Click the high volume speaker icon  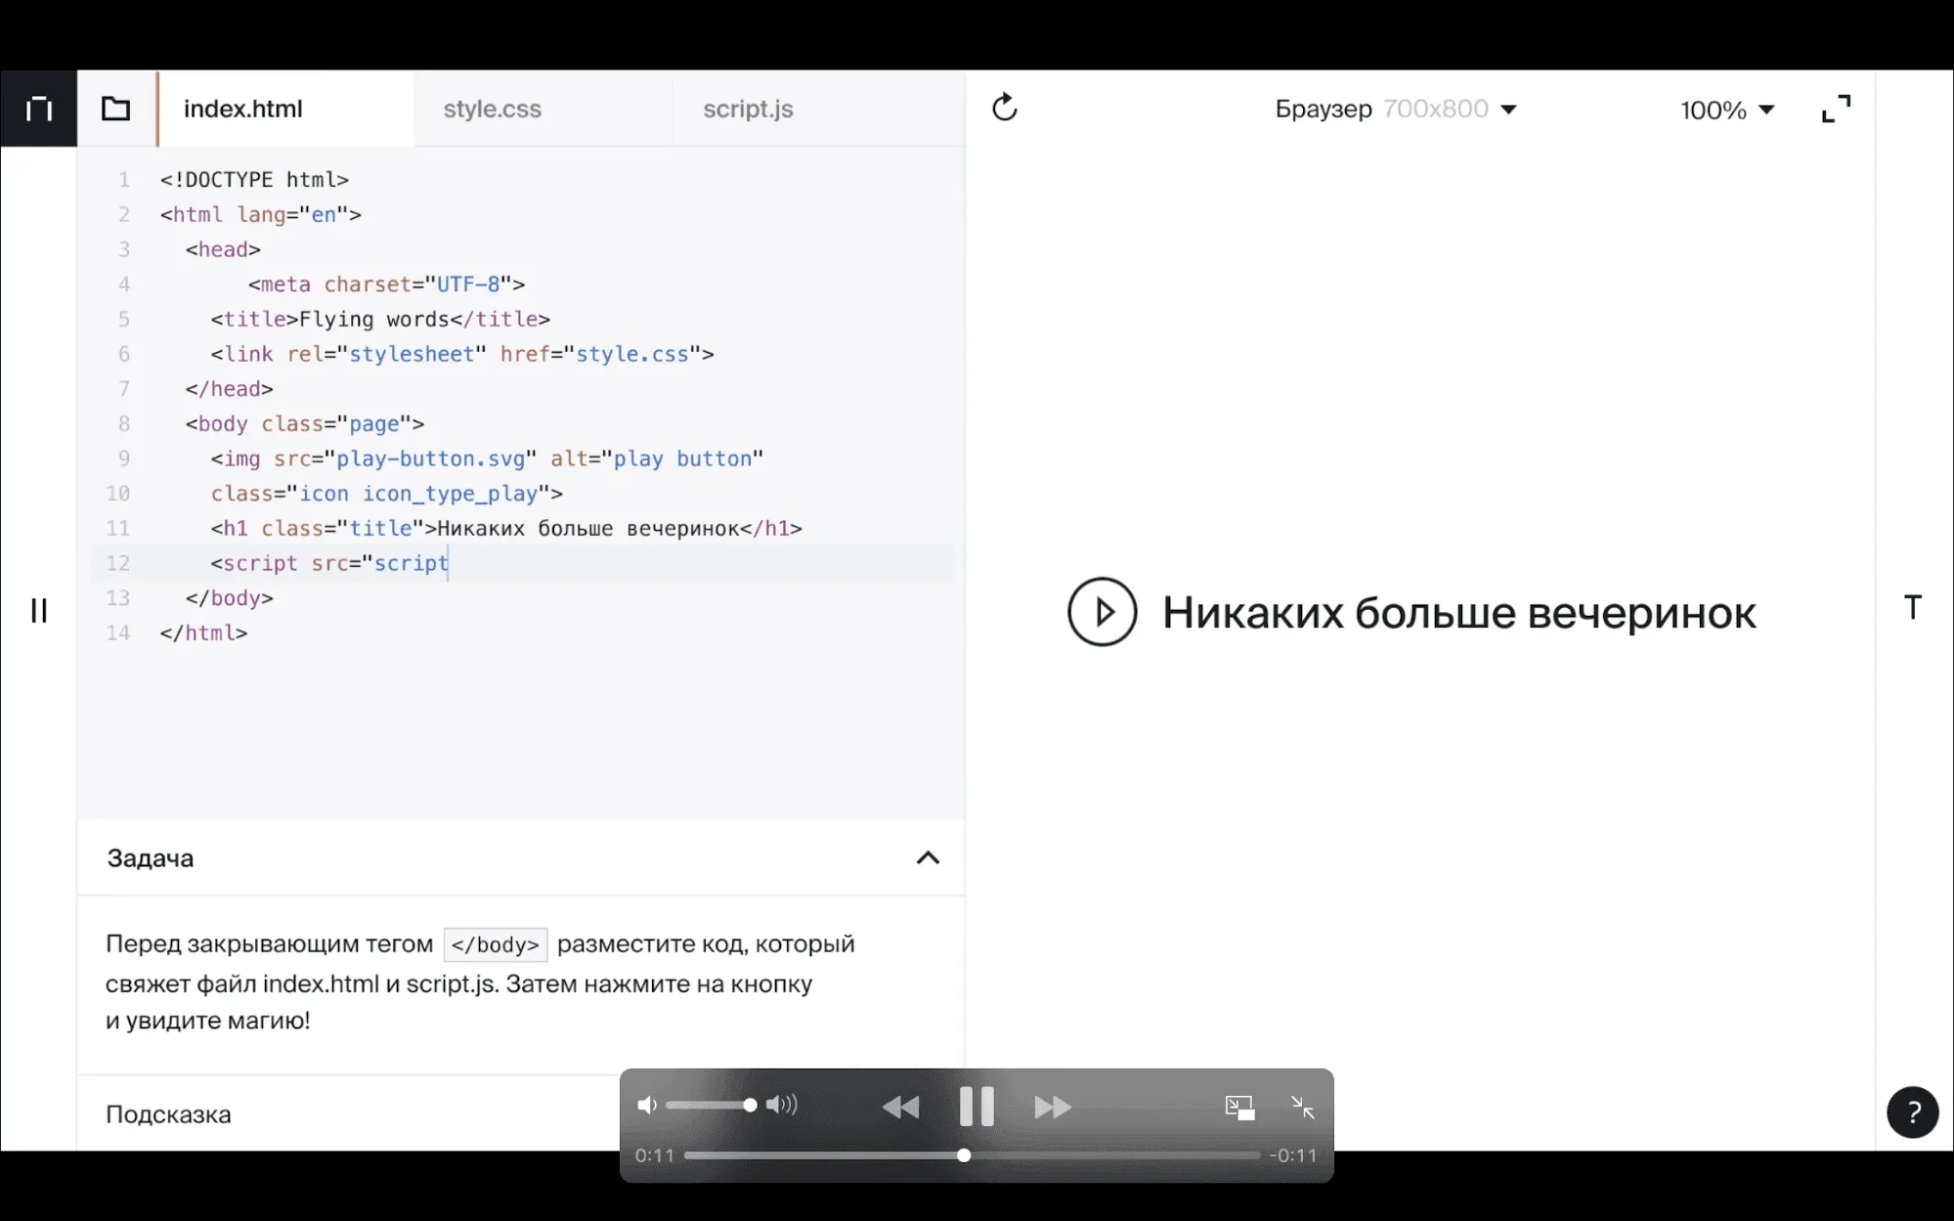click(782, 1105)
